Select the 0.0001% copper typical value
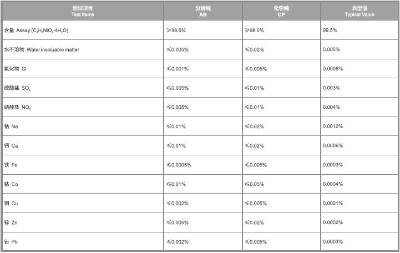Viewport: 400px width, 253px height. [333, 203]
